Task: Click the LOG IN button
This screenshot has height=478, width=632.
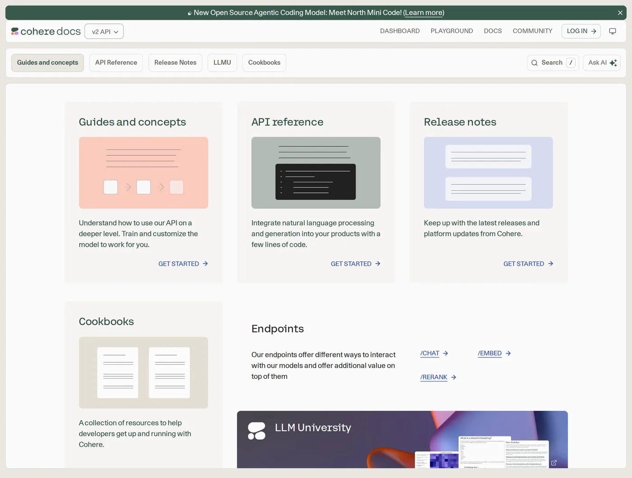Action: coord(581,31)
